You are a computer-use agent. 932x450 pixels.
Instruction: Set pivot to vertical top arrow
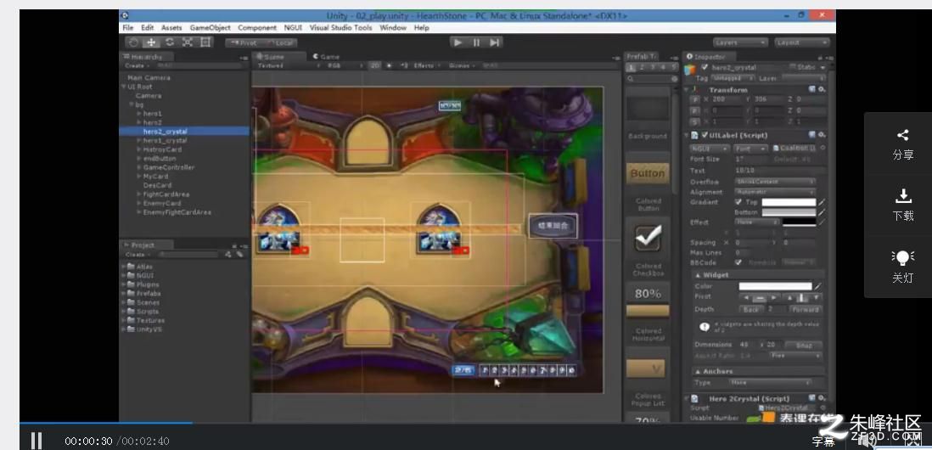tap(789, 296)
